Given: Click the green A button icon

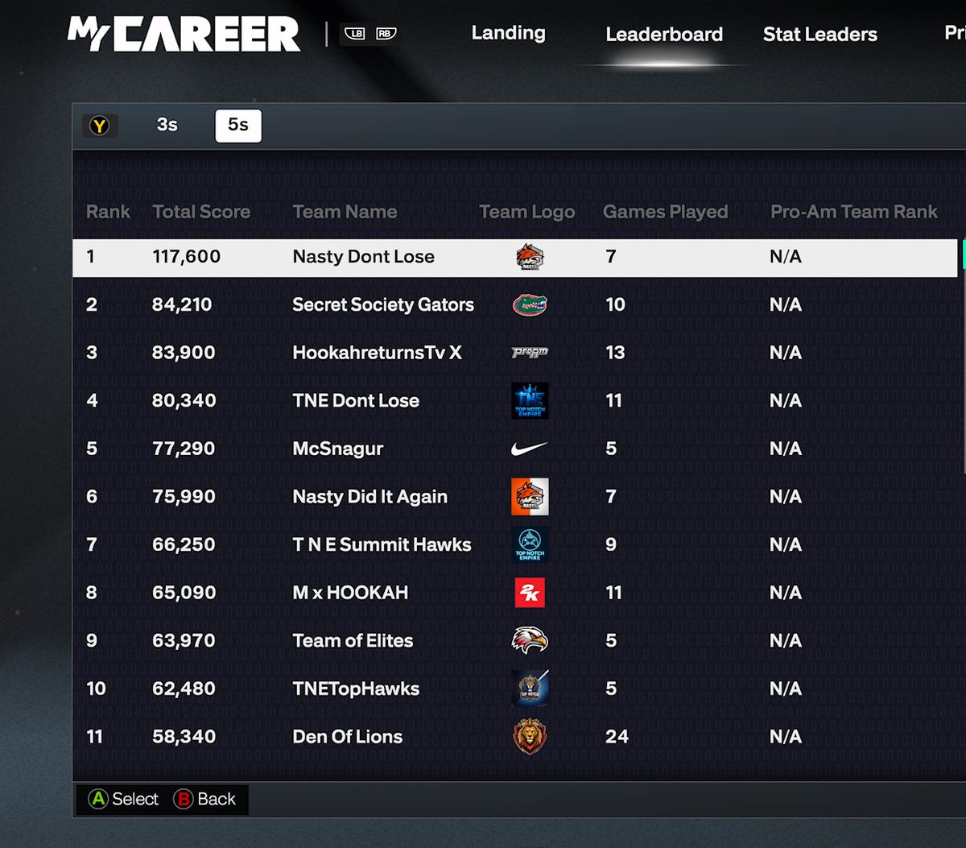Looking at the screenshot, I should (98, 799).
